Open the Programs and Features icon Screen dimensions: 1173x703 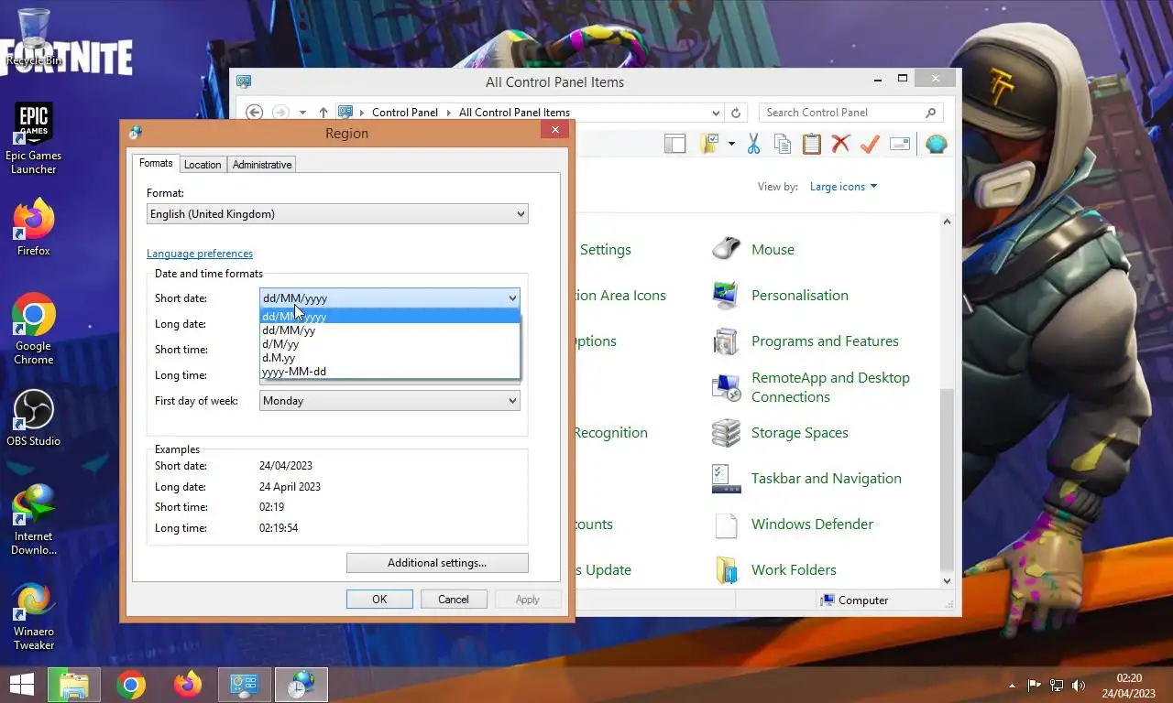tap(805, 341)
